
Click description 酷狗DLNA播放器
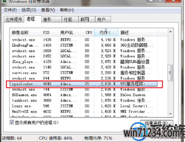point(135,62)
